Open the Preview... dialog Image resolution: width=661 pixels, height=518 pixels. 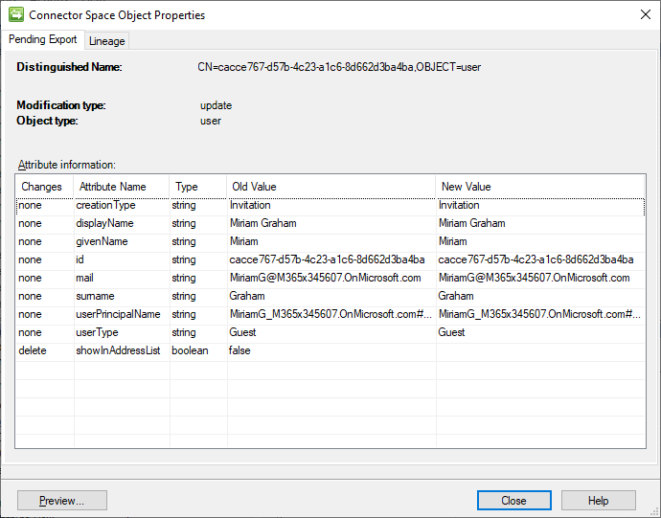[x=62, y=501]
